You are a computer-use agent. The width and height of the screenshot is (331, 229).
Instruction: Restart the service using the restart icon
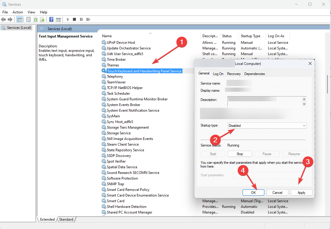[88, 19]
